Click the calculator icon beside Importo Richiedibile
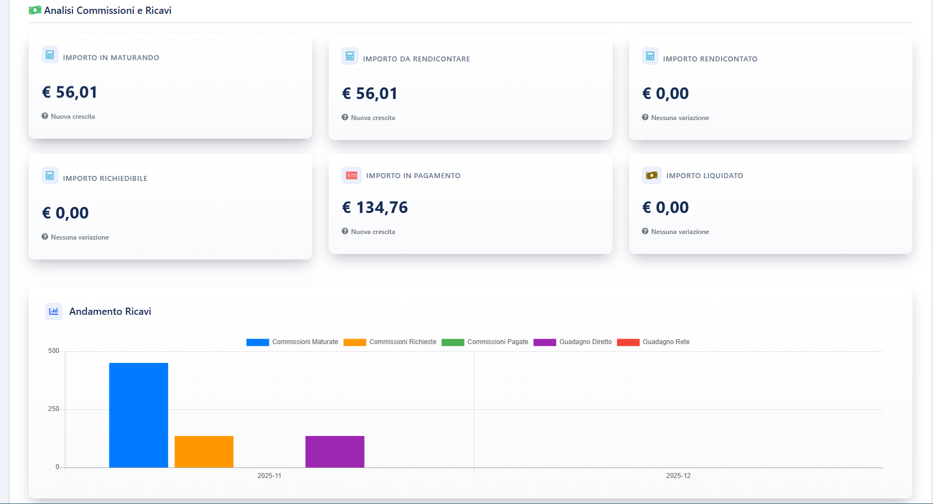The image size is (933, 504). (x=50, y=175)
